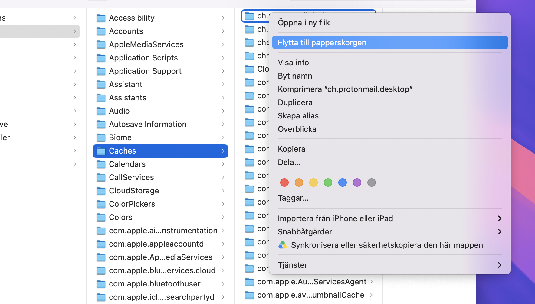535x304 pixels.
Task: Open Importera från iPhone eller iPad submenu
Action: tap(390, 218)
